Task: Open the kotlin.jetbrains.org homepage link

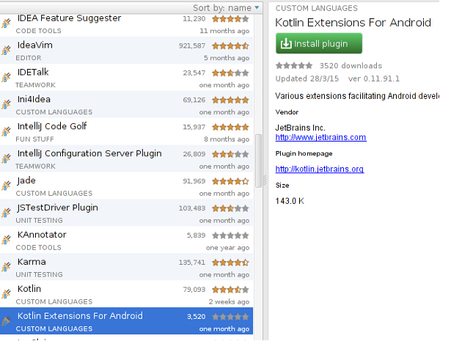Action: pos(320,169)
